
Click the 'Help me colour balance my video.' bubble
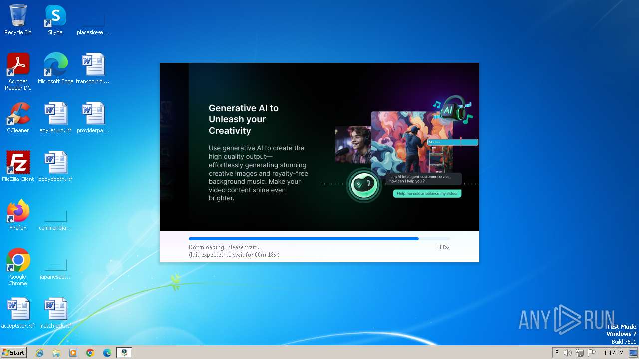427,193
